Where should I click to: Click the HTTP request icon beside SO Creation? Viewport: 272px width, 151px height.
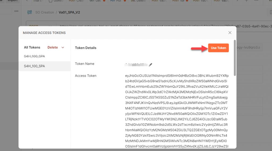[30, 12]
